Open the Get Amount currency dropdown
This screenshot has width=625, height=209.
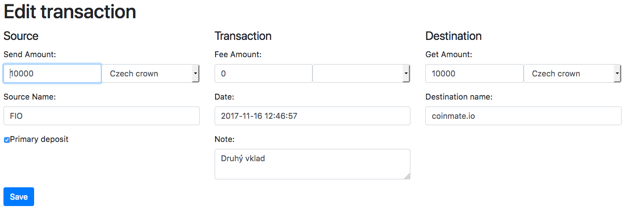[x=573, y=73]
